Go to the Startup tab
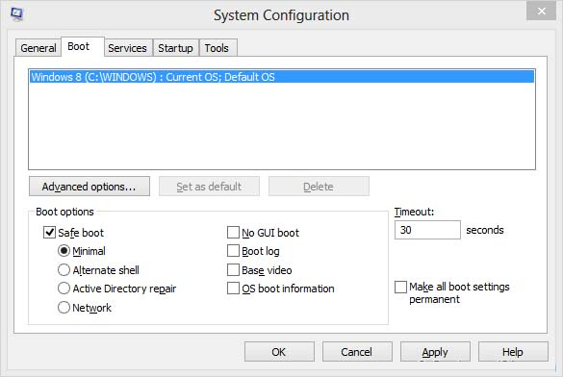 pyautogui.click(x=175, y=48)
